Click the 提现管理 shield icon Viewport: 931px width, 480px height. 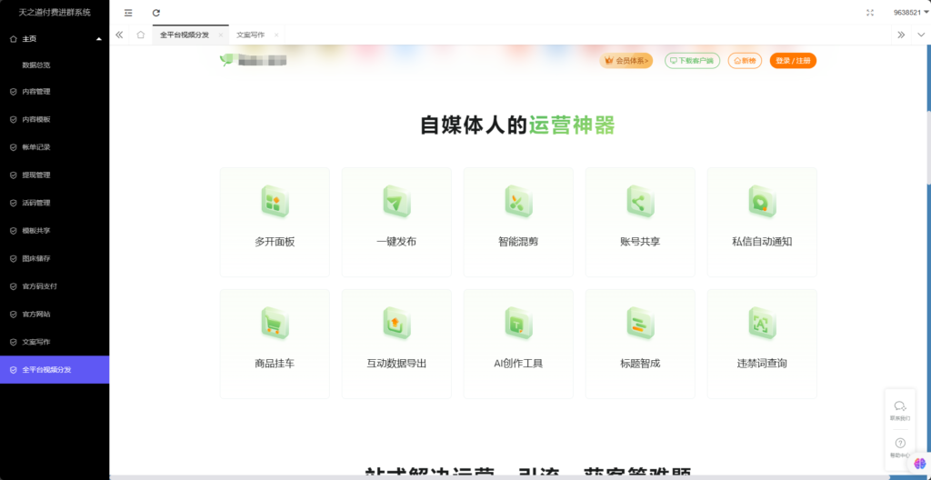point(14,175)
